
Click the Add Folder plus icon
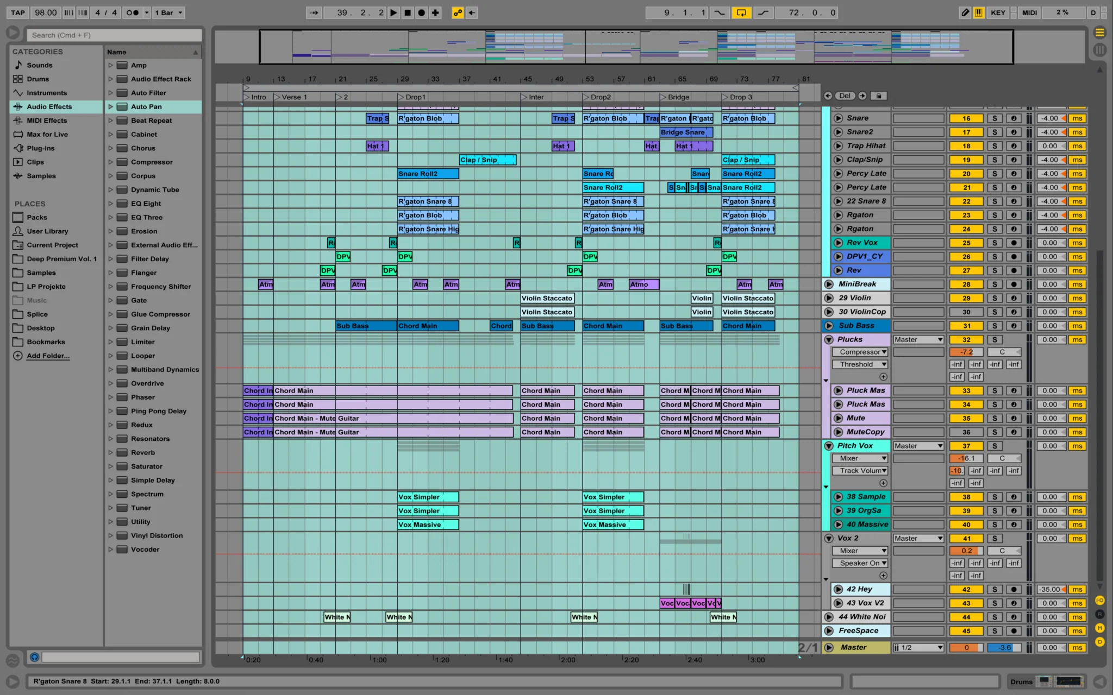[x=18, y=356]
